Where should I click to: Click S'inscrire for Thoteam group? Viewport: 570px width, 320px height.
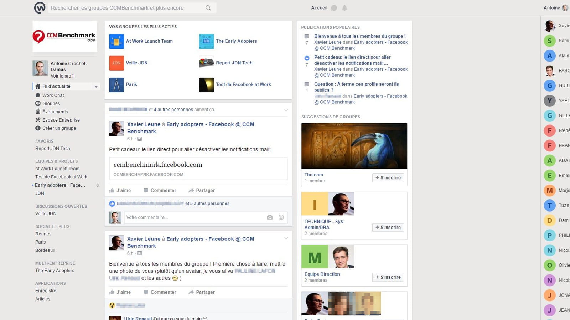click(x=388, y=178)
